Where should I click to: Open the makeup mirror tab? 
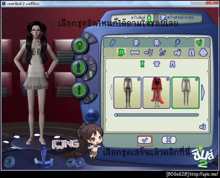click(177, 42)
